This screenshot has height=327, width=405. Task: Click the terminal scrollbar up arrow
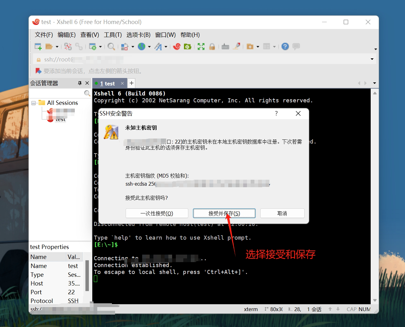point(375,93)
